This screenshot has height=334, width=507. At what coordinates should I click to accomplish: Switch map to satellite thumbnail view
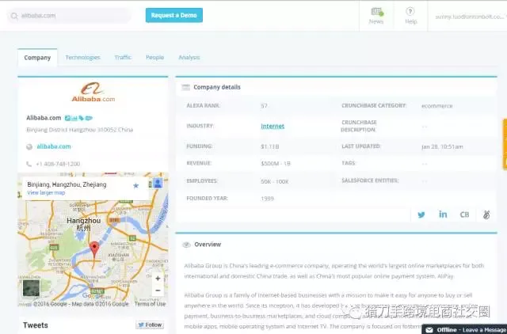pos(31,288)
